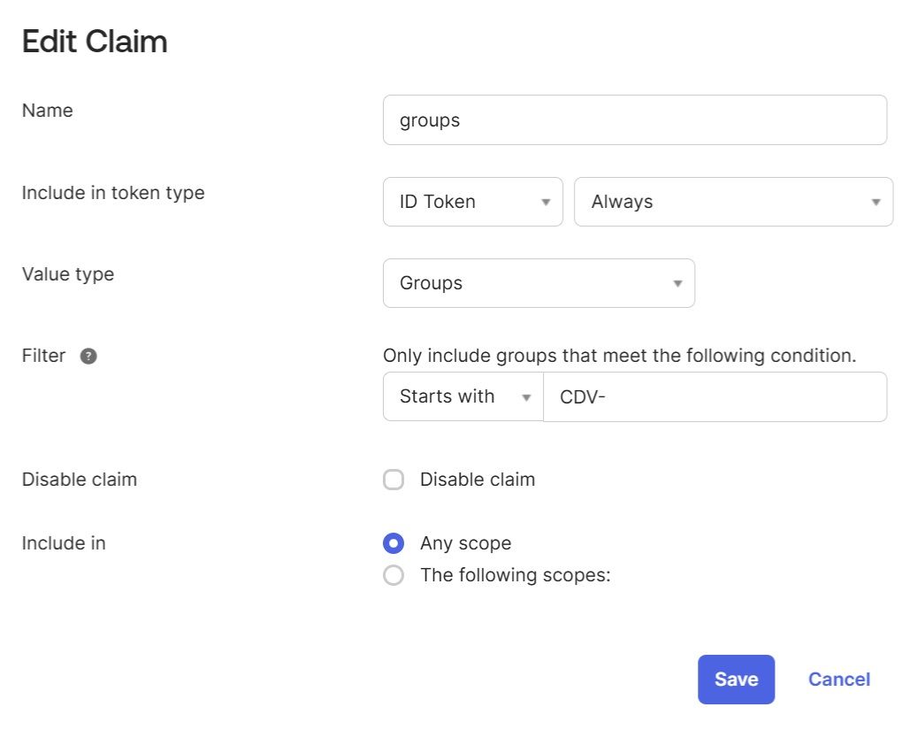
Task: Click the Name field containing "groups"
Action: pyautogui.click(x=634, y=120)
